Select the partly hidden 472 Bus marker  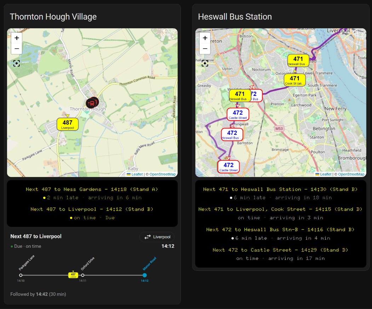(x=257, y=96)
